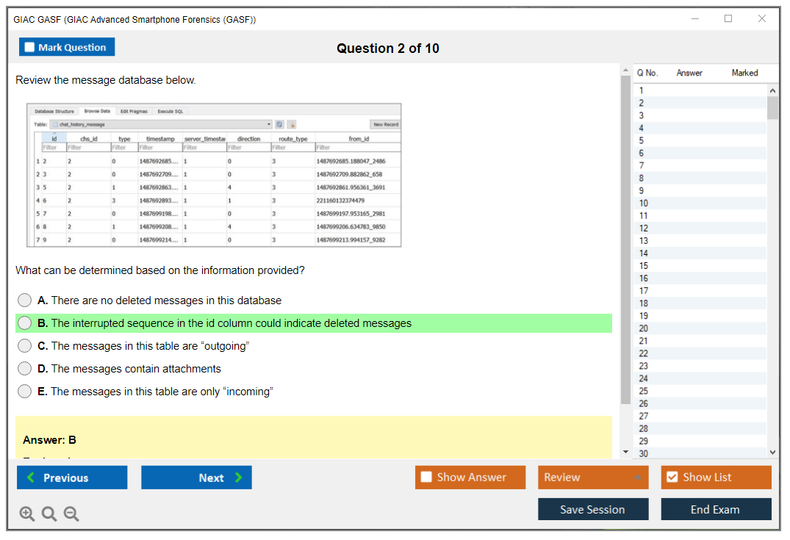The height and width of the screenshot is (540, 790).
Task: Toggle the Mark Question checkbox
Action: 30,48
